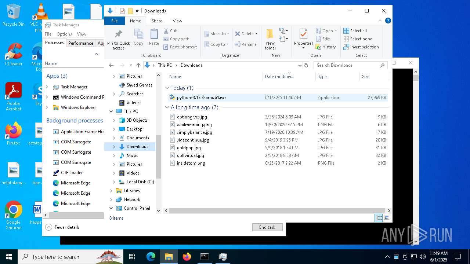
Task: Click Copy path in ribbon
Action: coord(176,39)
